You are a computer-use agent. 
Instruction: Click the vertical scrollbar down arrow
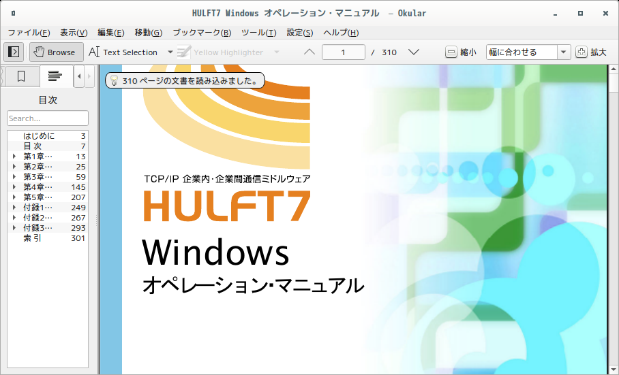pos(613,370)
